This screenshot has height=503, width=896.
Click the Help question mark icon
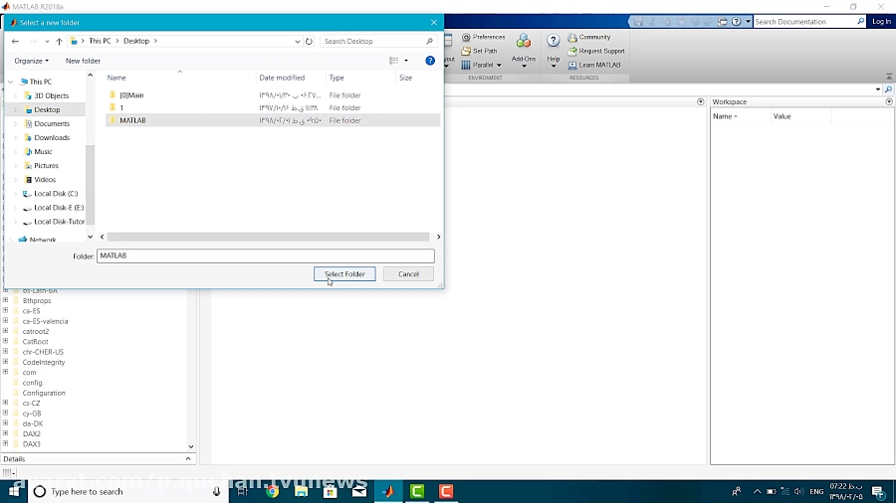click(554, 41)
